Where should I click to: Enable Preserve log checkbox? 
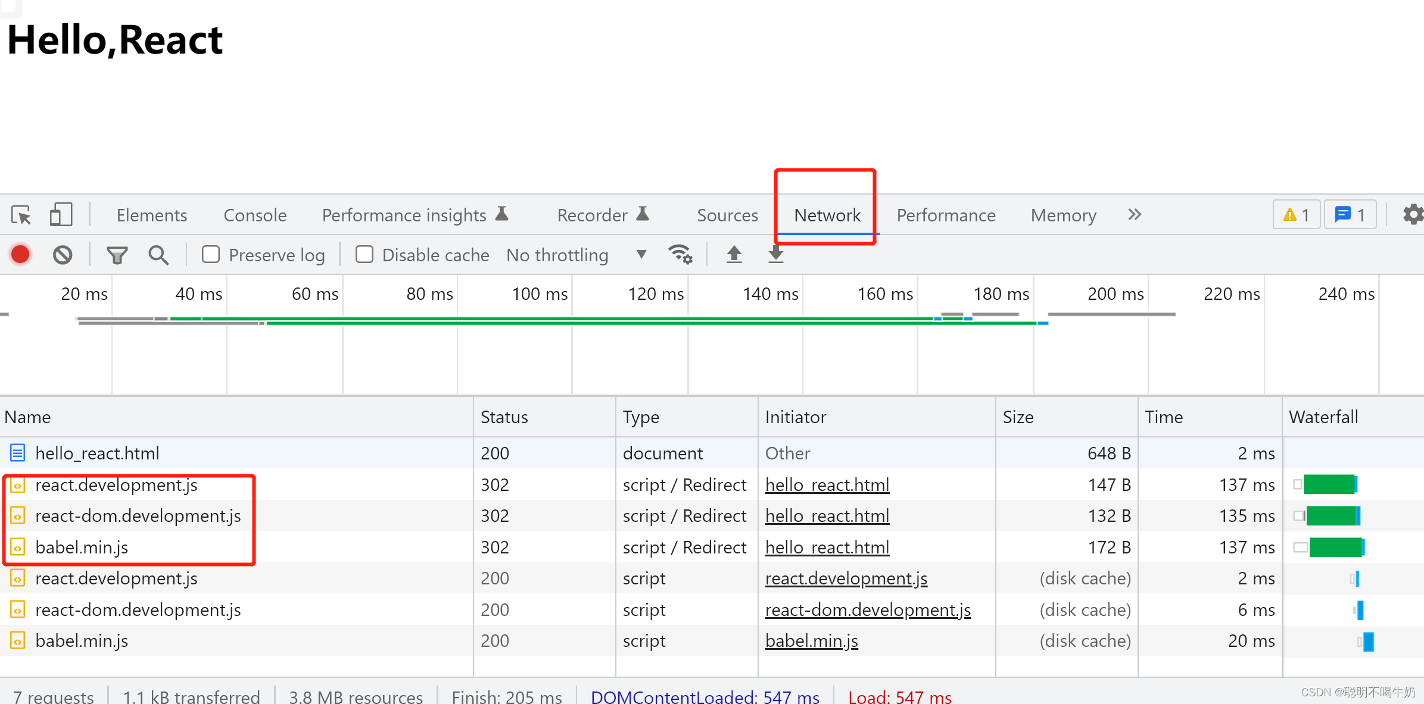click(x=211, y=255)
